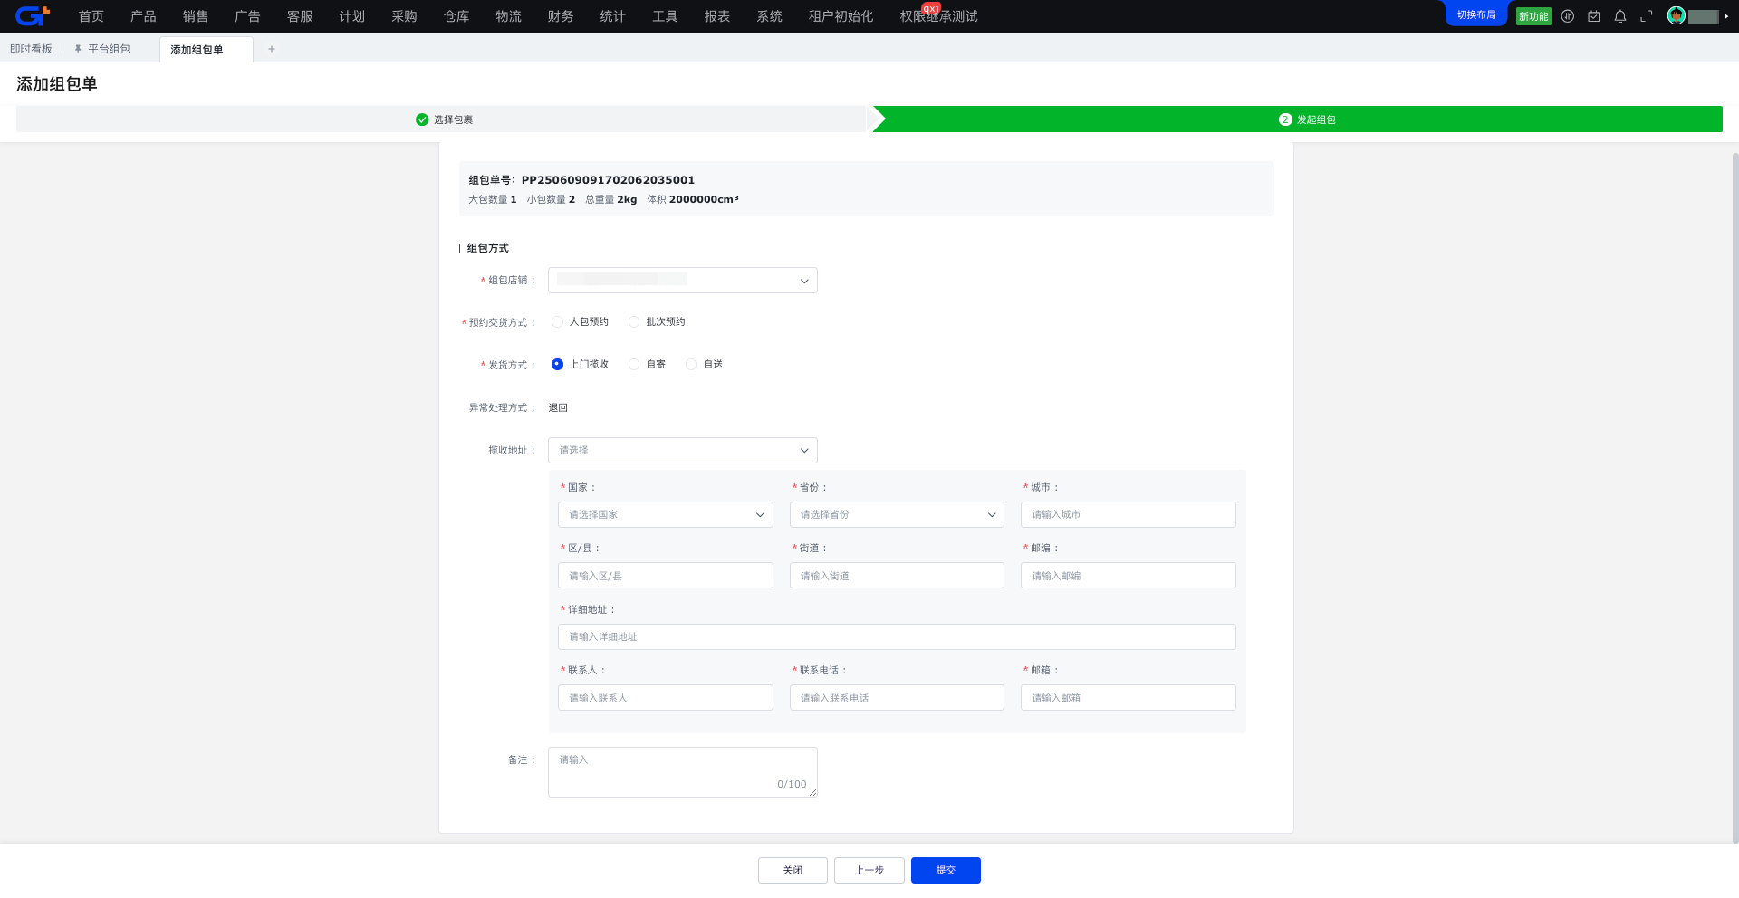Click the 总重量 2kg value

click(627, 200)
